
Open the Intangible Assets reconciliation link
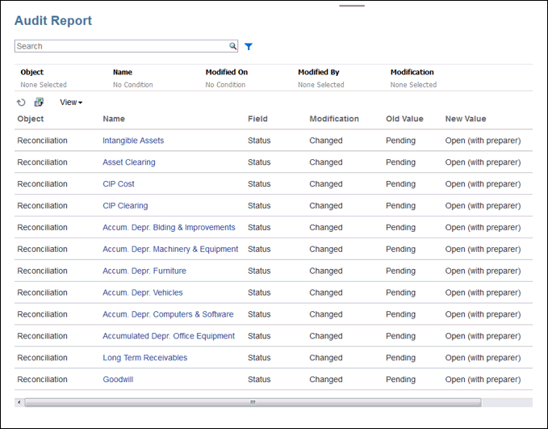click(x=133, y=141)
